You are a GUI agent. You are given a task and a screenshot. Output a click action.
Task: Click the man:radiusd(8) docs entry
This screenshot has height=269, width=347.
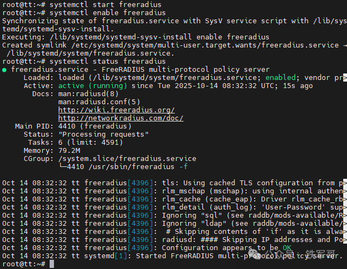(x=89, y=93)
